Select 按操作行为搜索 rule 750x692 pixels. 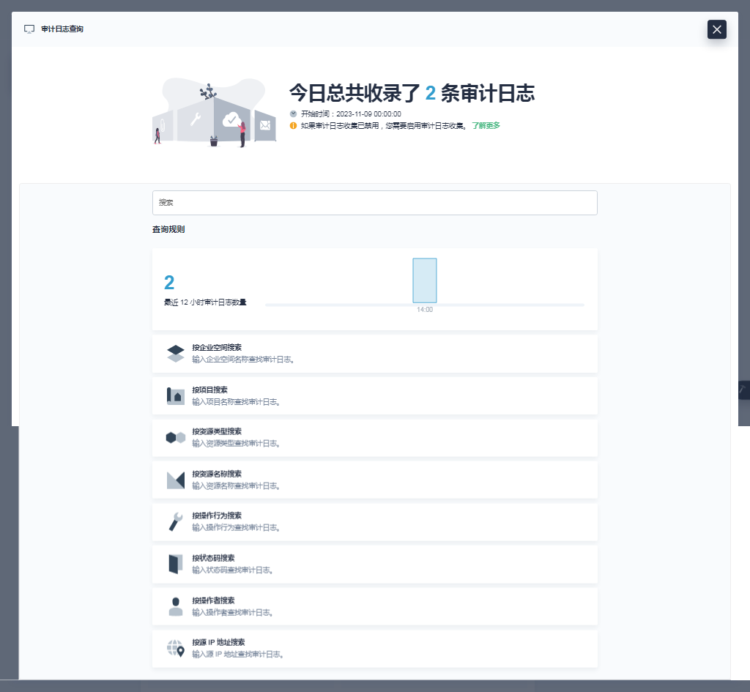point(374,522)
